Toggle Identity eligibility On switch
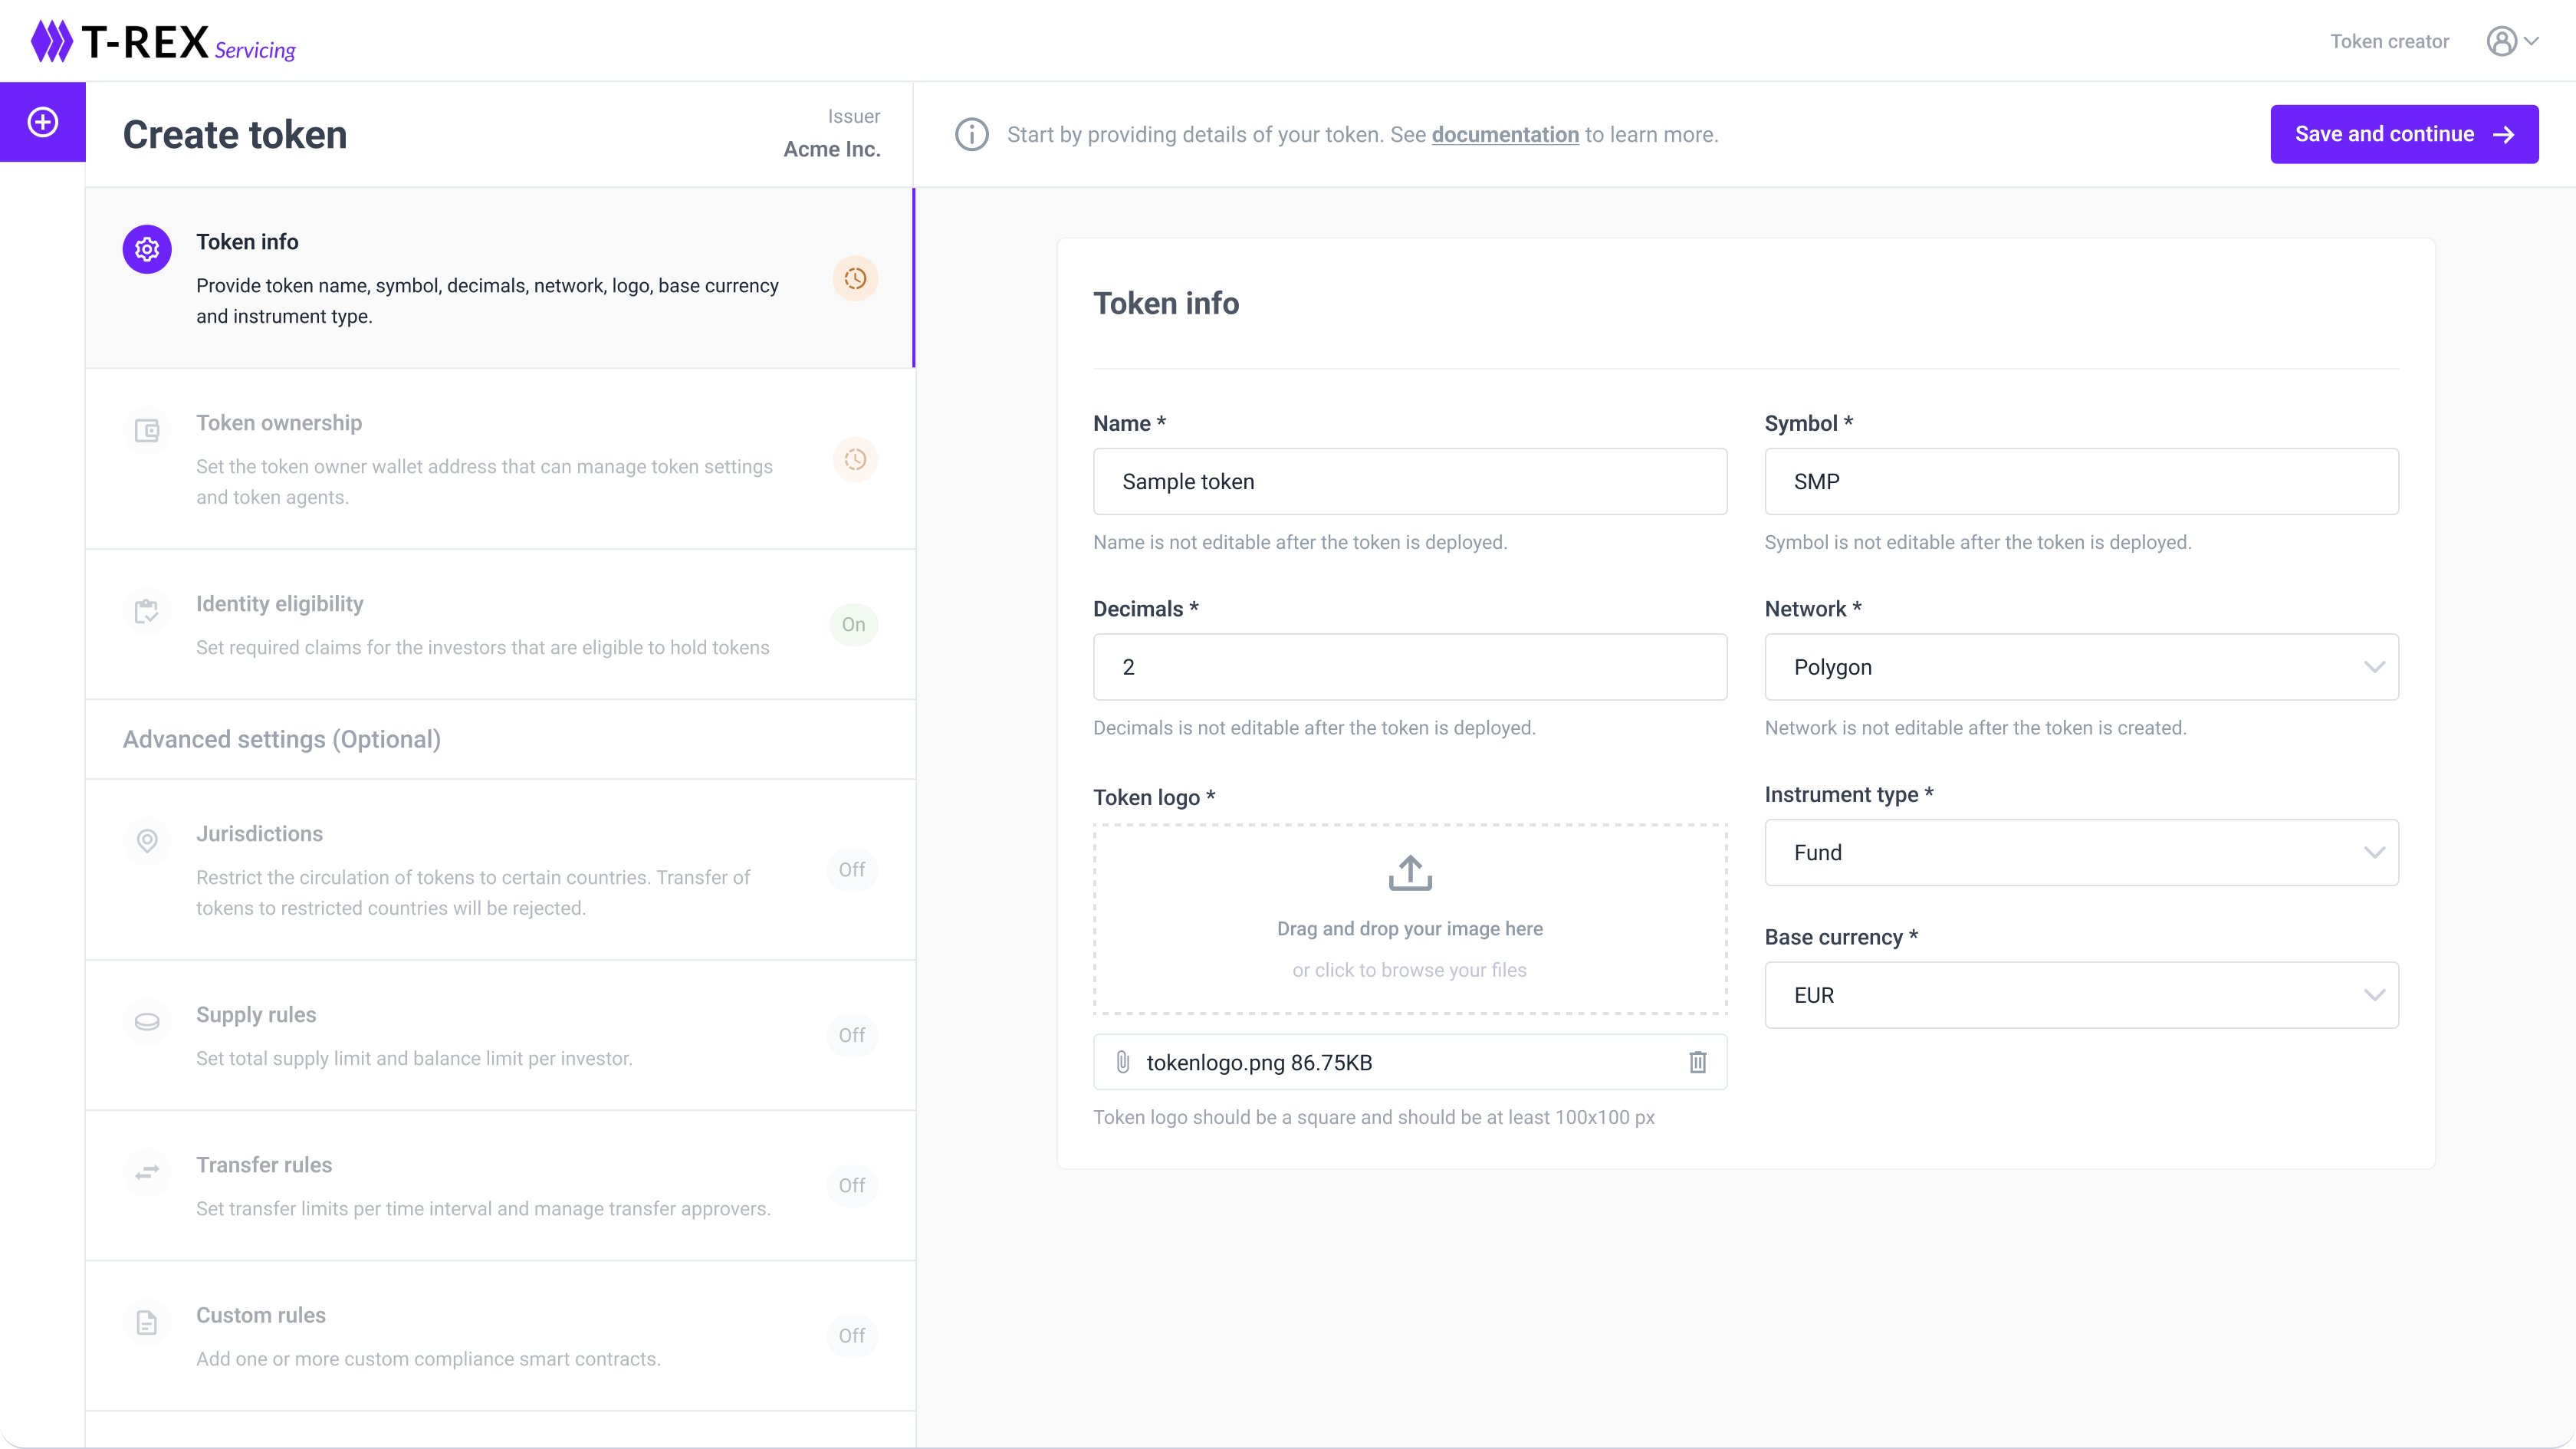Image resolution: width=2576 pixels, height=1449 pixels. pyautogui.click(x=853, y=625)
